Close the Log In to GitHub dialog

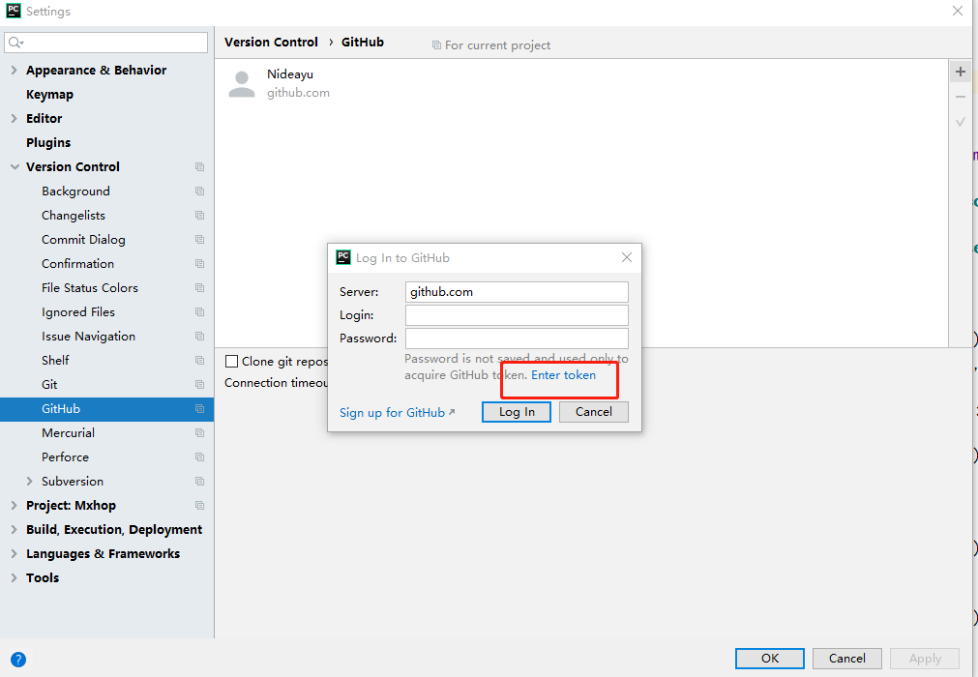(627, 257)
